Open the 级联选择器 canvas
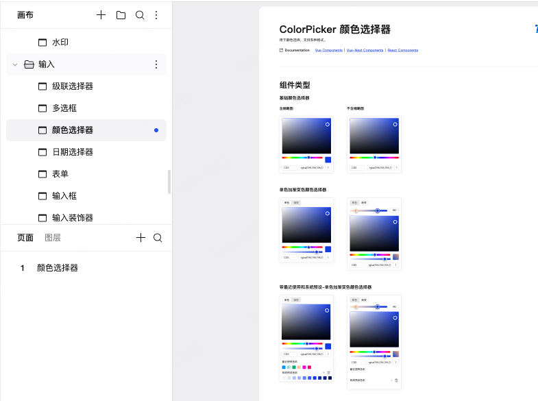The image size is (538, 401). pyautogui.click(x=73, y=86)
